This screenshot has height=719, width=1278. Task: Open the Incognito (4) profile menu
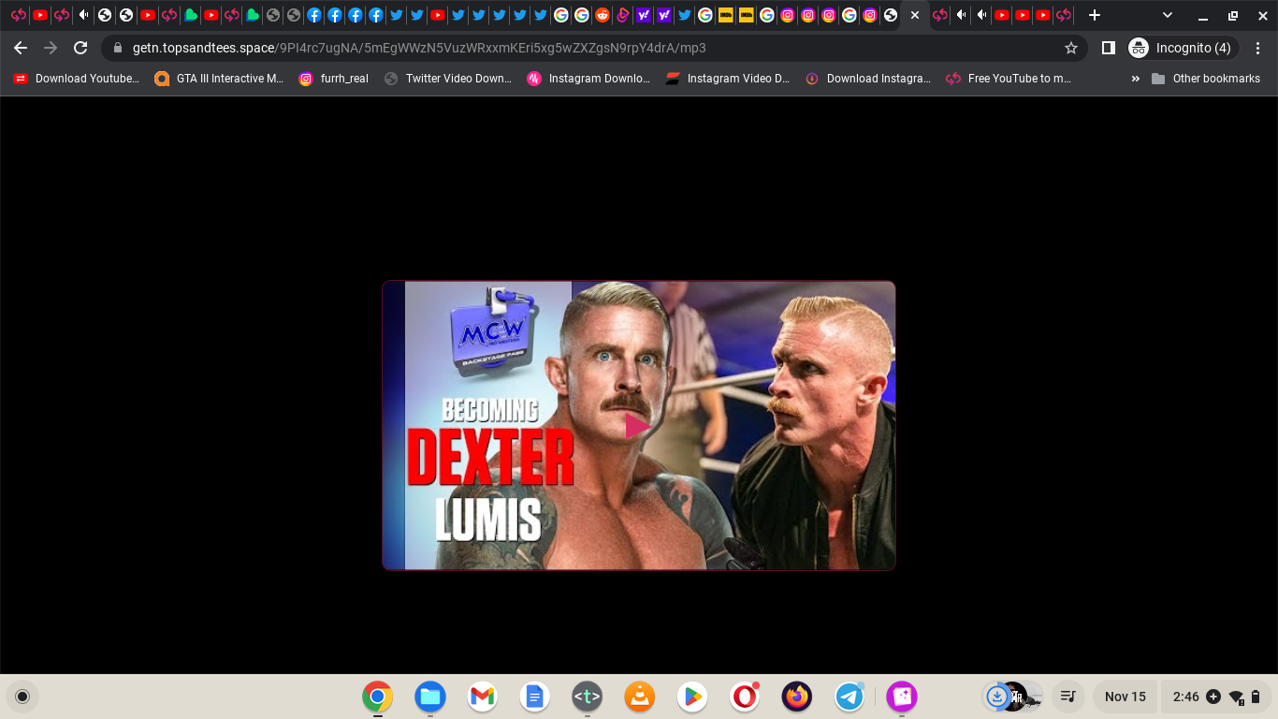(1183, 48)
